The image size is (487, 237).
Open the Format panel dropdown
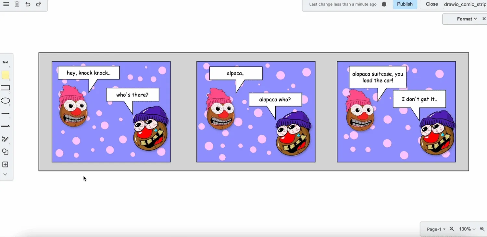pos(466,19)
